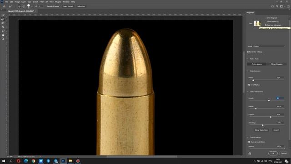Open the brush size picker
This screenshot has width=291, height=164.
(29, 6)
